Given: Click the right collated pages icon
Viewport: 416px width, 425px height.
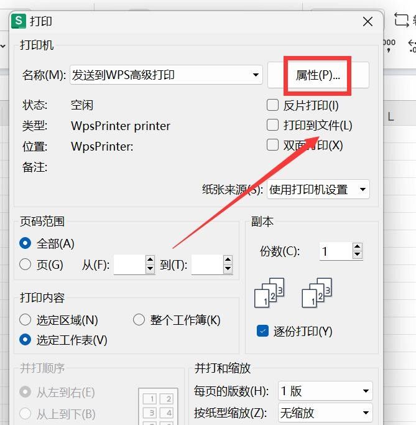Looking at the screenshot, I should tap(317, 292).
